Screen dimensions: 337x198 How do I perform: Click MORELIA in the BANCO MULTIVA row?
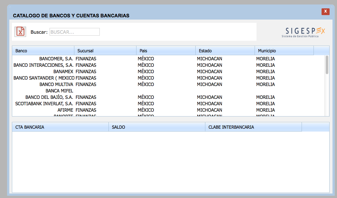(x=266, y=84)
